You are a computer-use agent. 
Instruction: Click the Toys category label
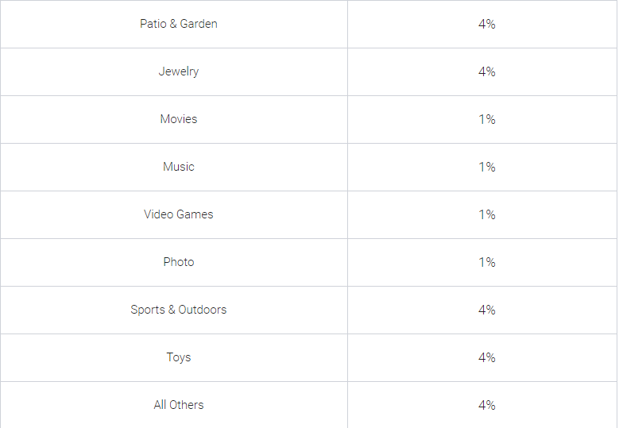point(179,357)
